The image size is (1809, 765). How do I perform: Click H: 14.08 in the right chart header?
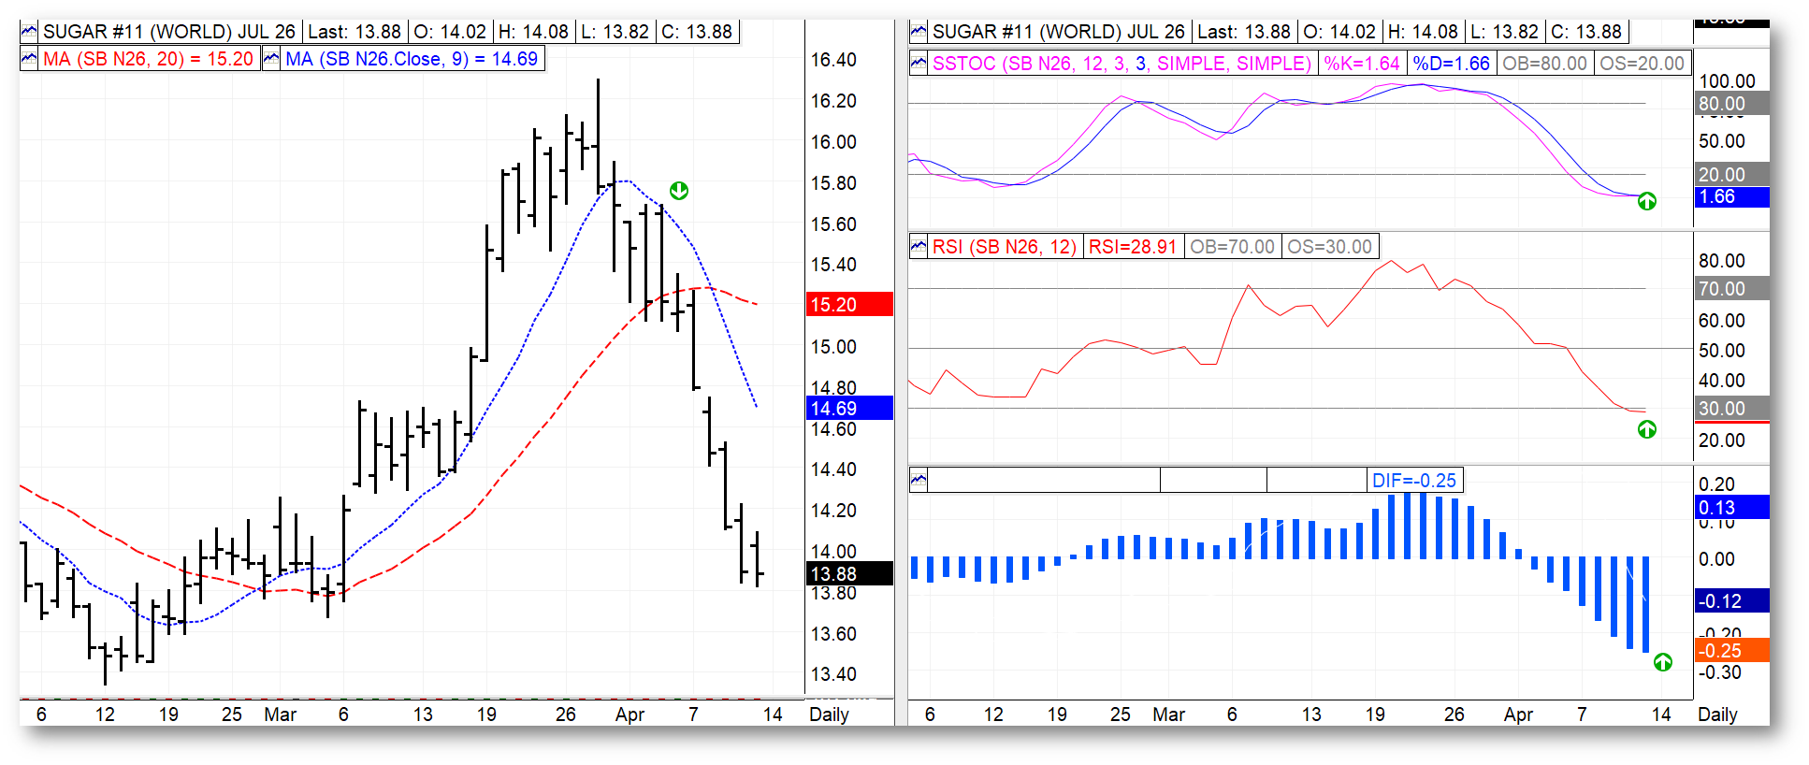coord(1423,32)
